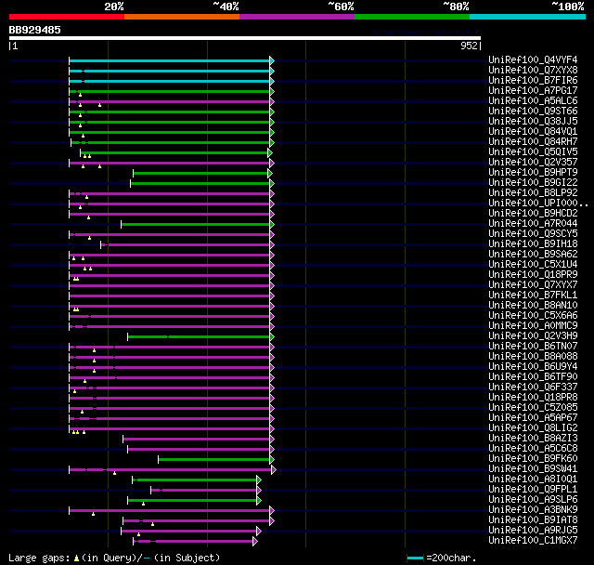
Task: Choose the UniRef100_Q9ST66 entry
Action: pos(533,112)
